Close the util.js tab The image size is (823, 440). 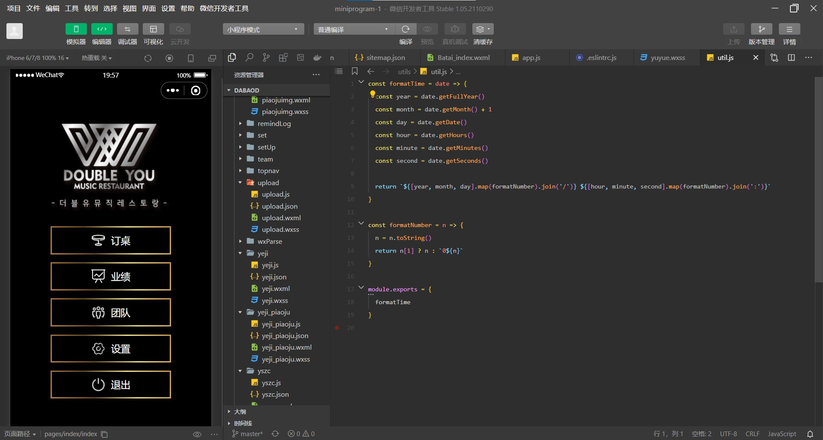click(x=756, y=57)
